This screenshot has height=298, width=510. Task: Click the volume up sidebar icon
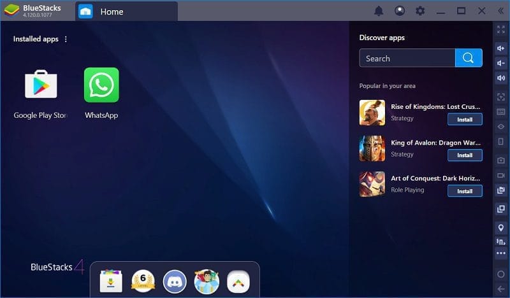[501, 48]
